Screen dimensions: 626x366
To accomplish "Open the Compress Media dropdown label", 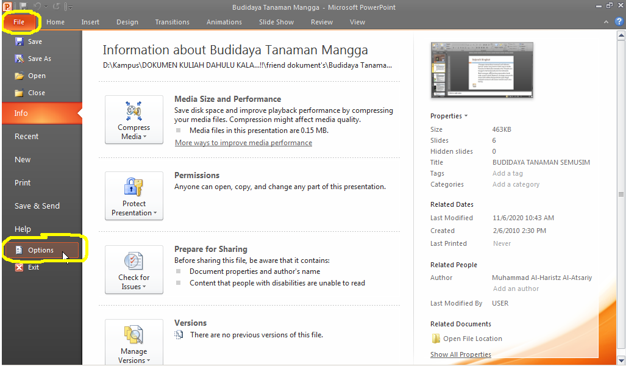I will 133,132.
